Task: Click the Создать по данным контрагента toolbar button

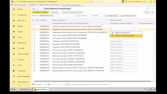Action: tap(72, 12)
